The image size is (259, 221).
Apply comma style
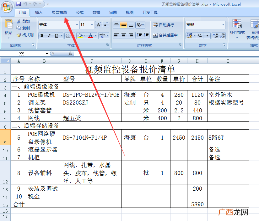pyautogui.click(x=207, y=36)
